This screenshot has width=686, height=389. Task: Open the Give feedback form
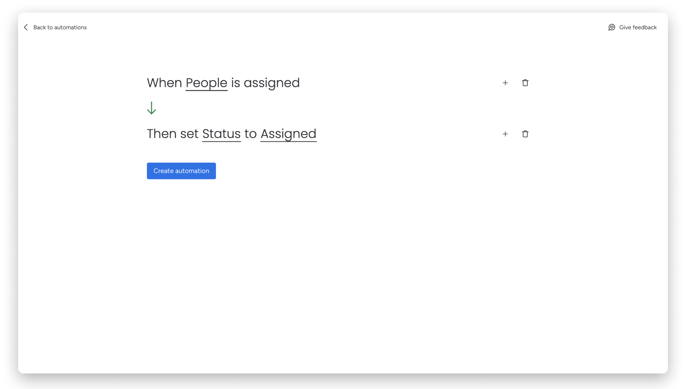pyautogui.click(x=637, y=27)
